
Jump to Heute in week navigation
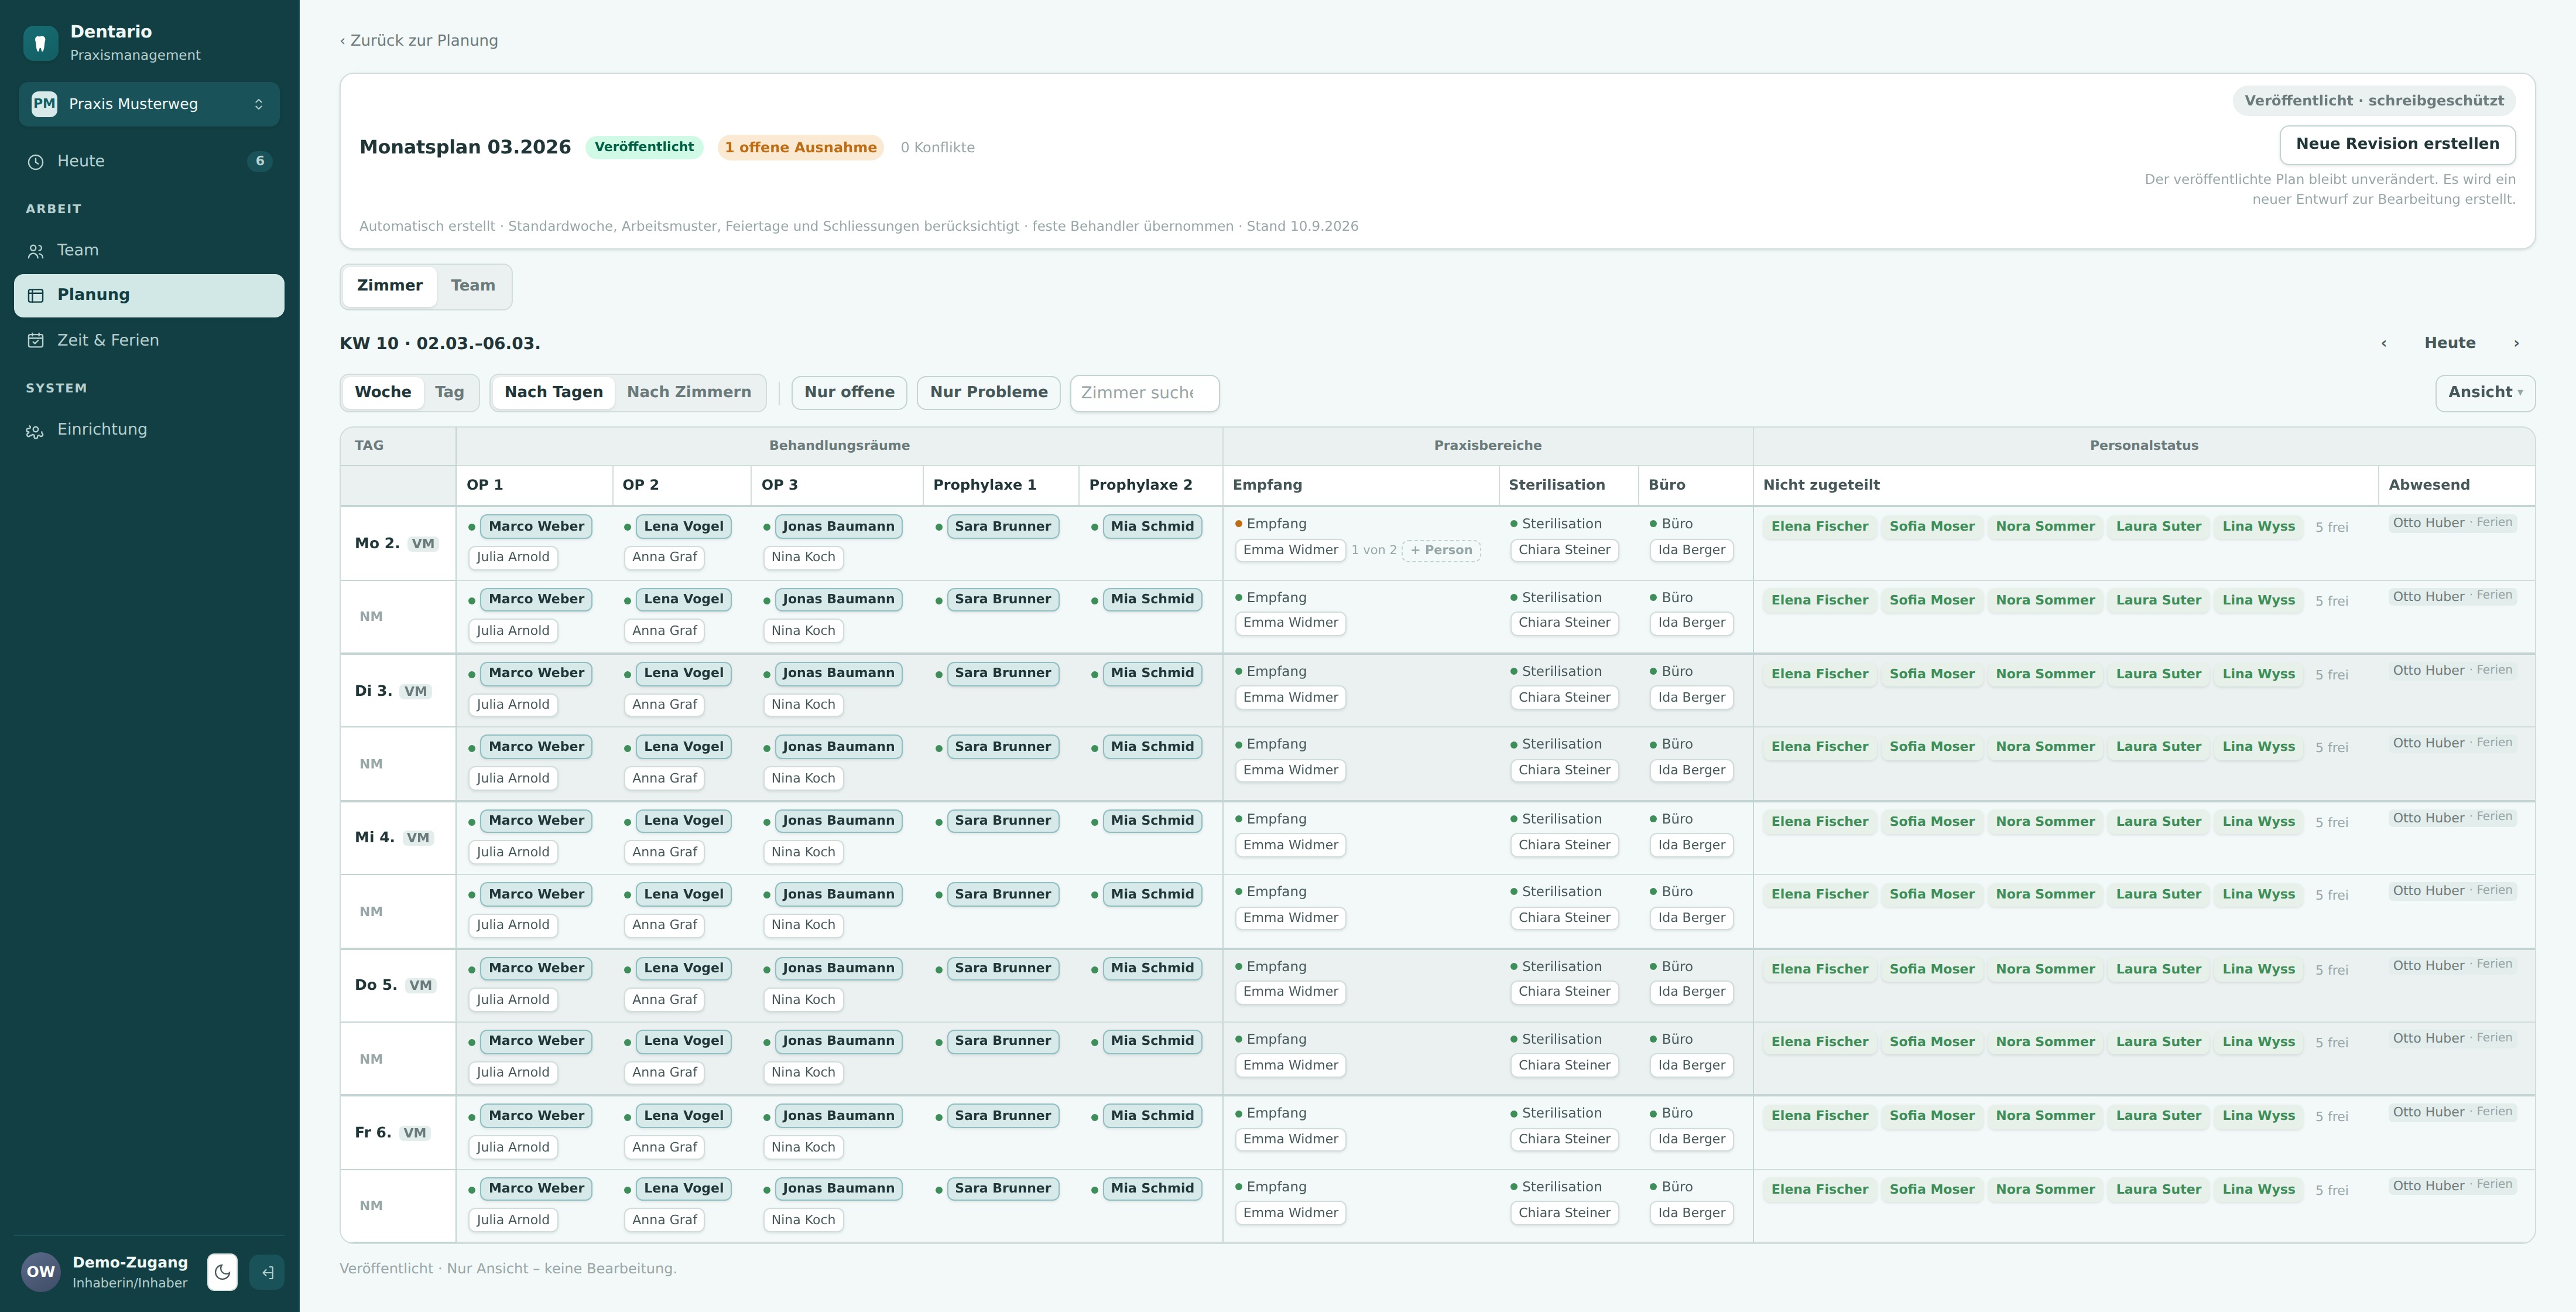coord(2450,343)
